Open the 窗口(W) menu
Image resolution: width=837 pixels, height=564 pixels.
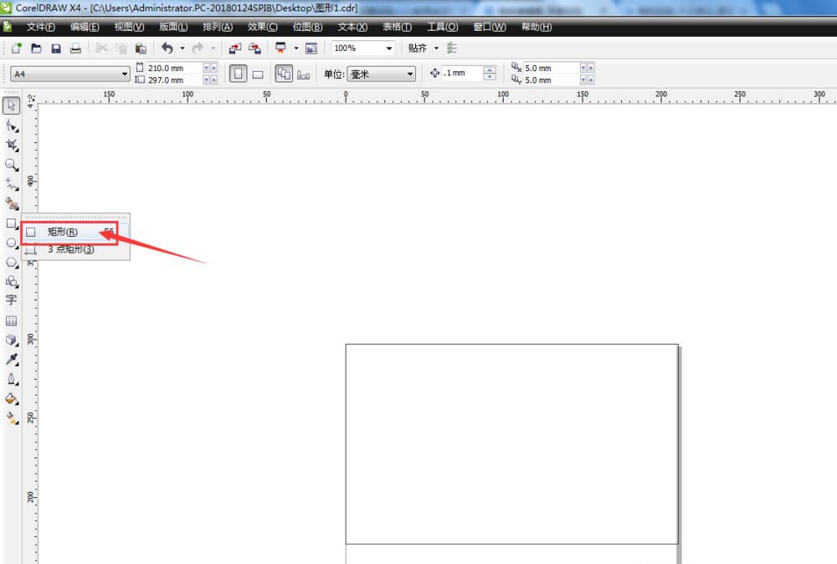coord(490,27)
